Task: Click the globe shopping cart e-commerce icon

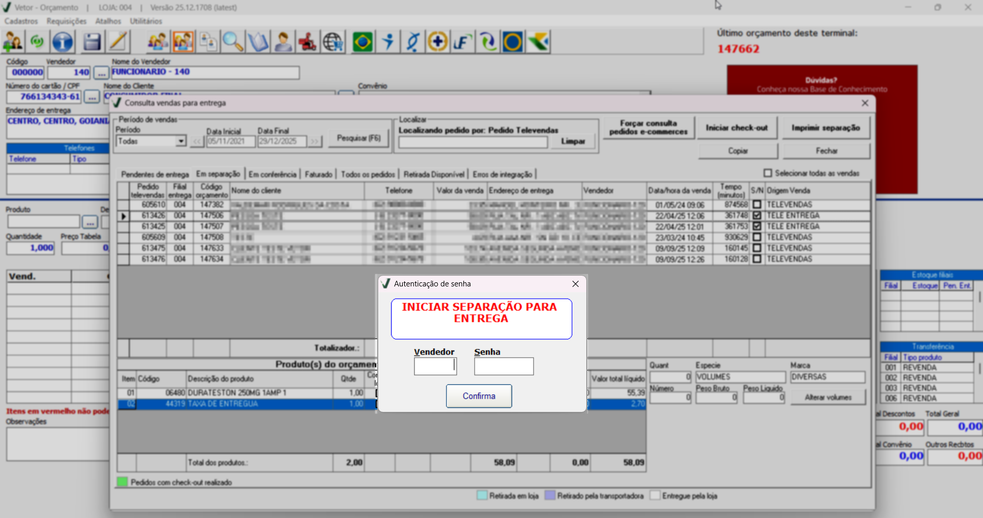Action: click(x=333, y=42)
